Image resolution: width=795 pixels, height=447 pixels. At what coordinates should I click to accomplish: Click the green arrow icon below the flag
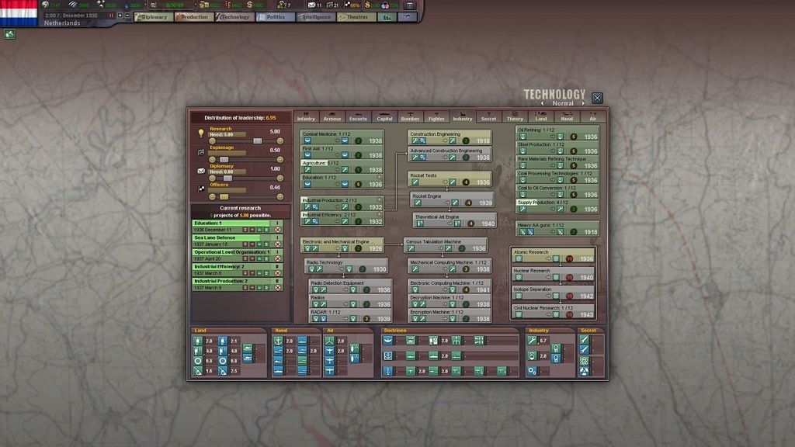[x=9, y=34]
